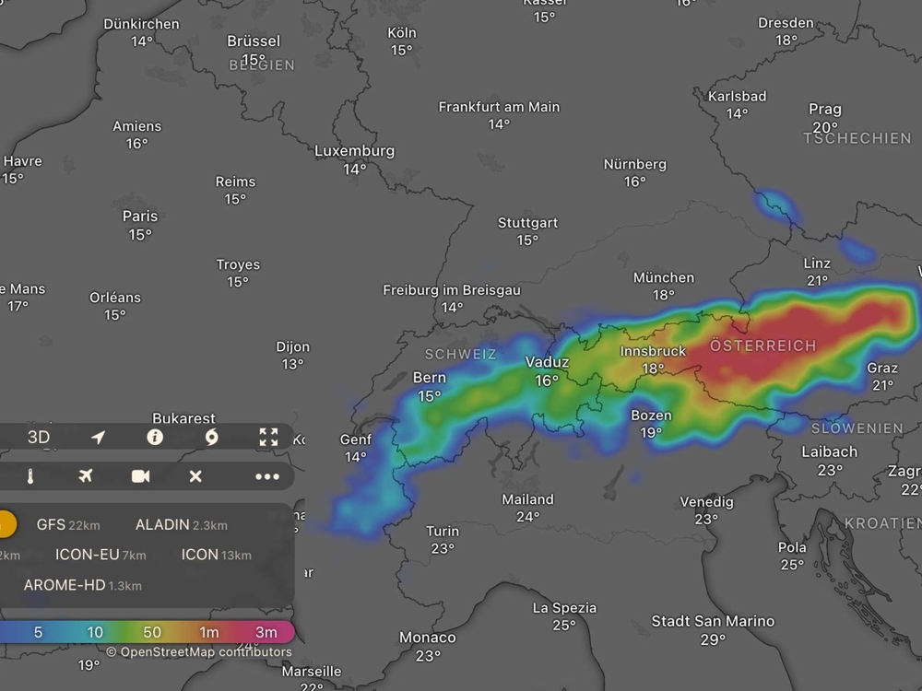This screenshot has height=691, width=922.
Task: Open the hurricane tracker icon
Action: tap(212, 437)
